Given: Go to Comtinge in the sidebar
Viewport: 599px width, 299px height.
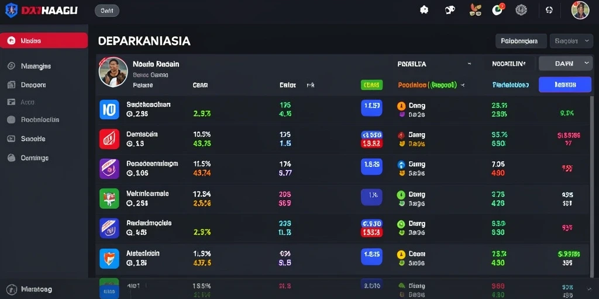Looking at the screenshot, I should tap(35, 158).
